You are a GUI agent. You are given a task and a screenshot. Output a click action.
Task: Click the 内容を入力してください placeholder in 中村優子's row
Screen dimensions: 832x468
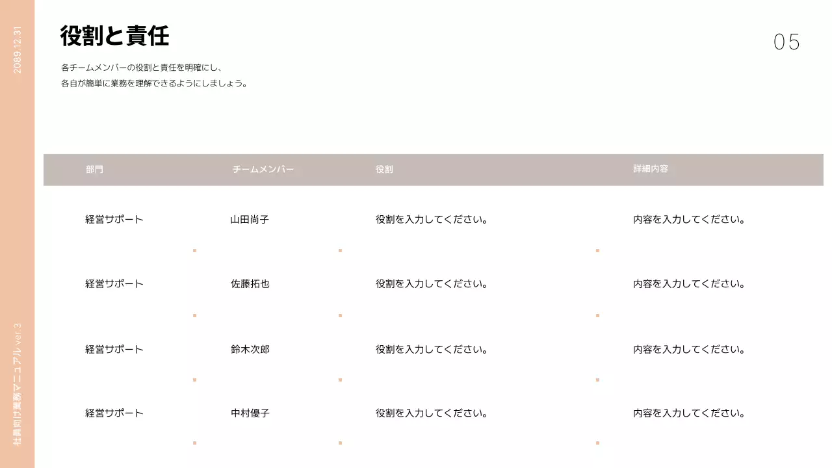tap(689, 413)
